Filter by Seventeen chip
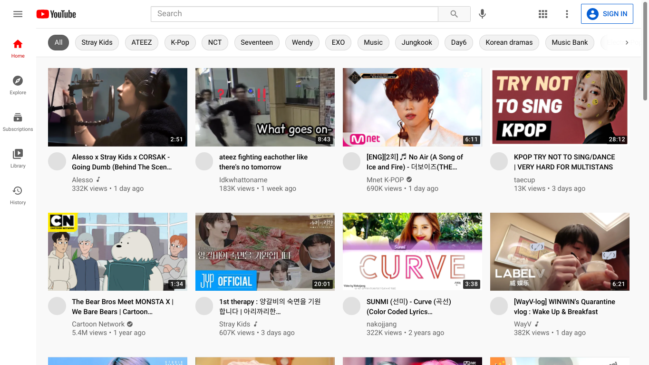 (x=257, y=42)
